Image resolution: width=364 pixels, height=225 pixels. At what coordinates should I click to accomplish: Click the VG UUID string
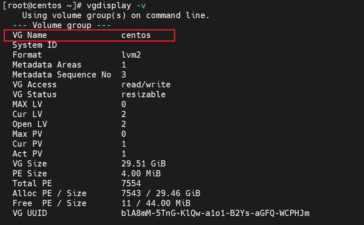(215, 213)
